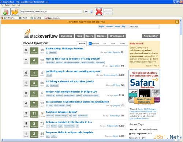Click the 11 answers box of the Facebook question

(34, 114)
